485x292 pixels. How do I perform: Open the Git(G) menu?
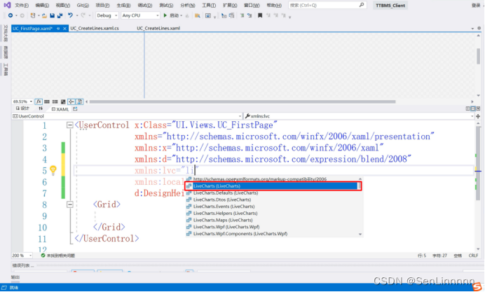[x=83, y=6]
